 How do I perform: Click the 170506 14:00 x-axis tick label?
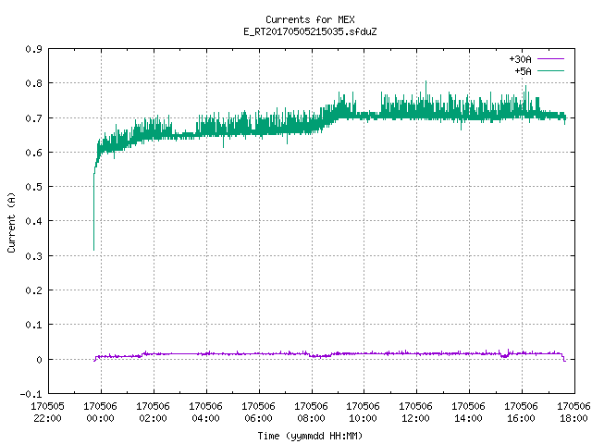(469, 412)
